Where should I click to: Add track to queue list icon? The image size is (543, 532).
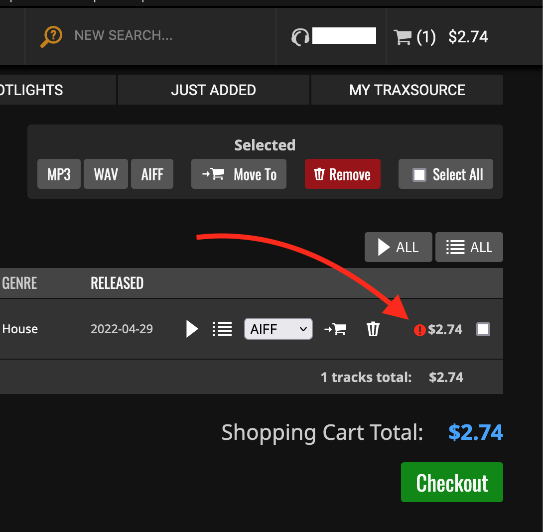[x=222, y=329]
